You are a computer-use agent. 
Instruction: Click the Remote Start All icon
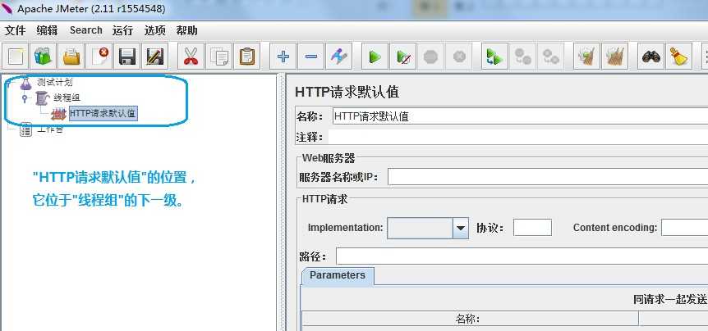pyautogui.click(x=495, y=57)
